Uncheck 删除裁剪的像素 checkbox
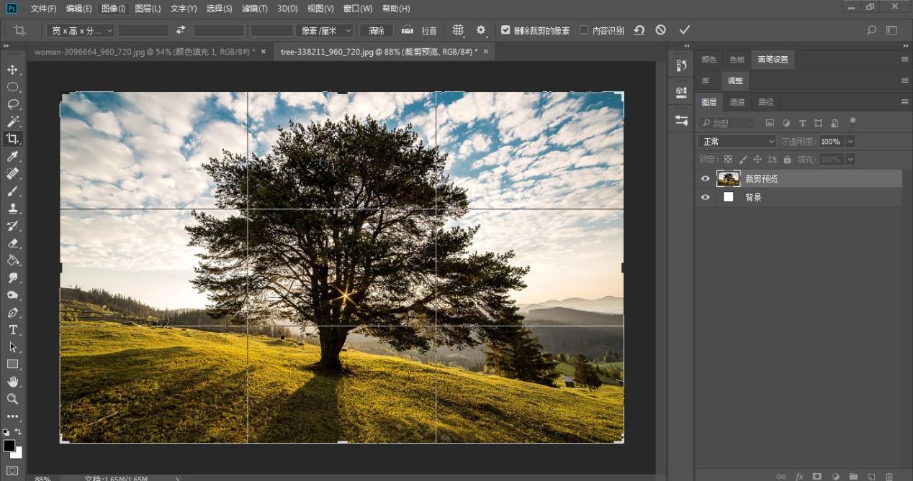 click(x=505, y=30)
